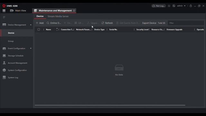Collapse the sidebar with hamburger icon
Viewport: 206px width, 116px height.
click(4, 17)
